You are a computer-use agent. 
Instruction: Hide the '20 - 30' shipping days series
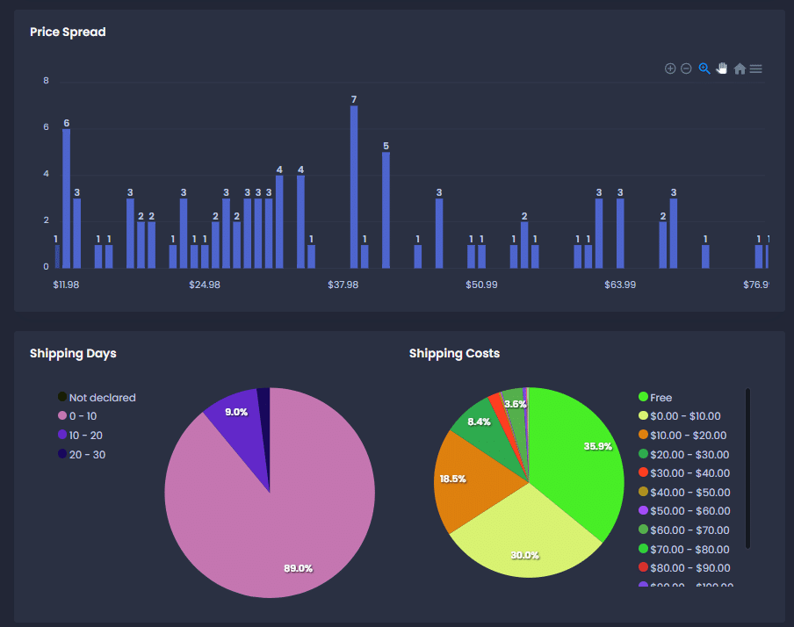pyautogui.click(x=87, y=455)
